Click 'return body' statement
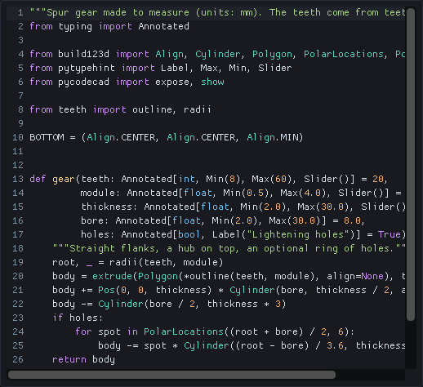The image size is (423, 387). point(83,359)
